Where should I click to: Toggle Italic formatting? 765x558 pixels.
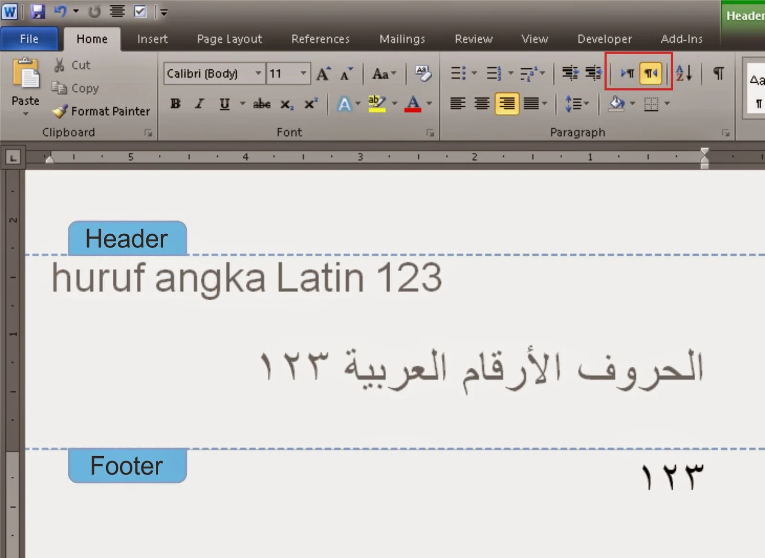[199, 104]
